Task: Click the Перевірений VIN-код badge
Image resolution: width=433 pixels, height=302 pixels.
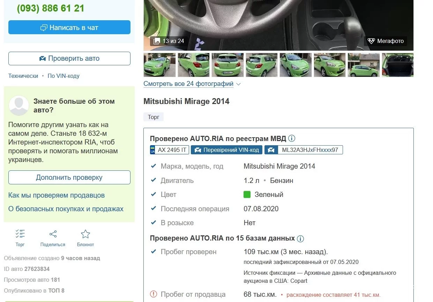Action: click(x=226, y=150)
